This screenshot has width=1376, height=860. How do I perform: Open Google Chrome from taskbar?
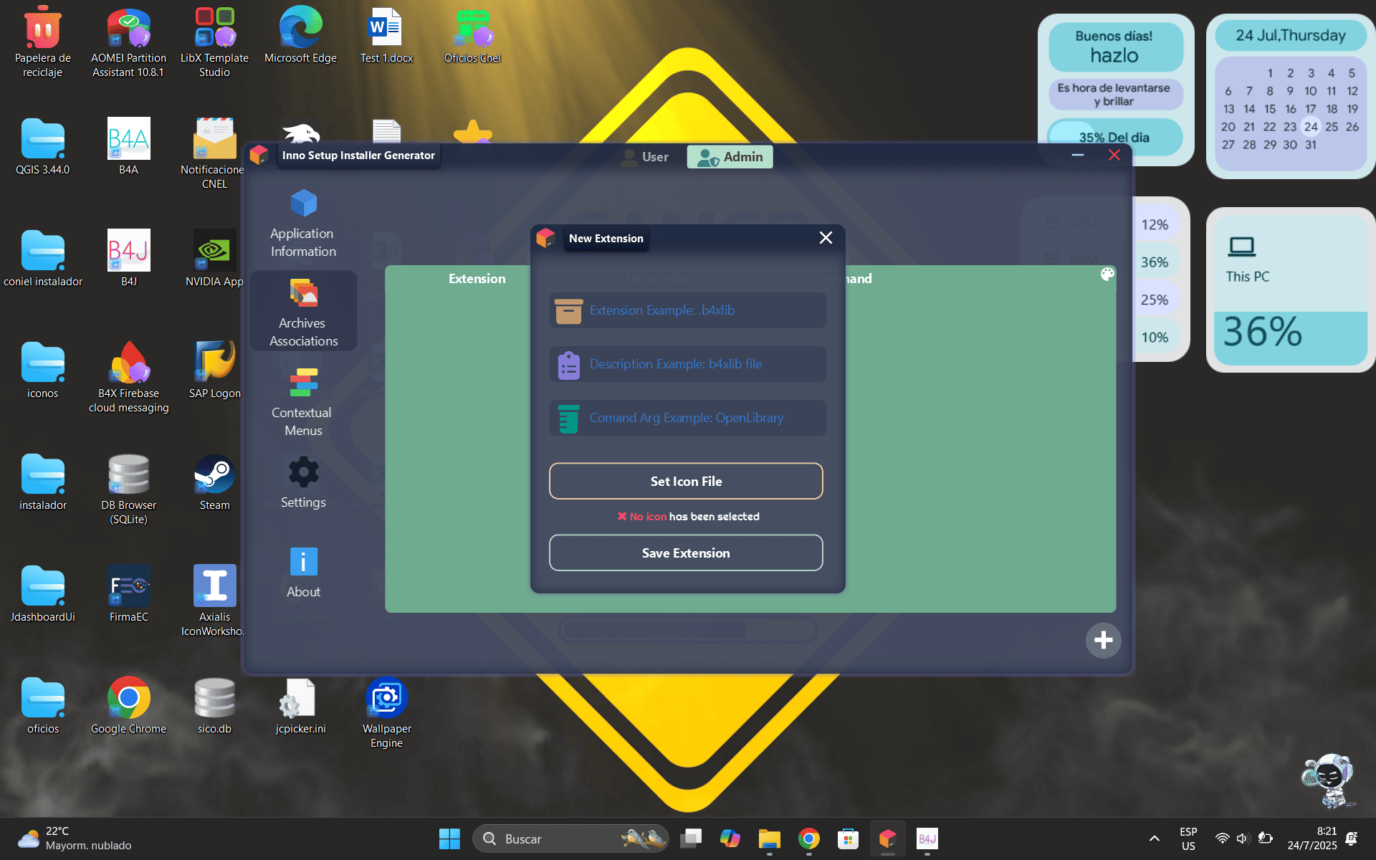pyautogui.click(x=808, y=838)
